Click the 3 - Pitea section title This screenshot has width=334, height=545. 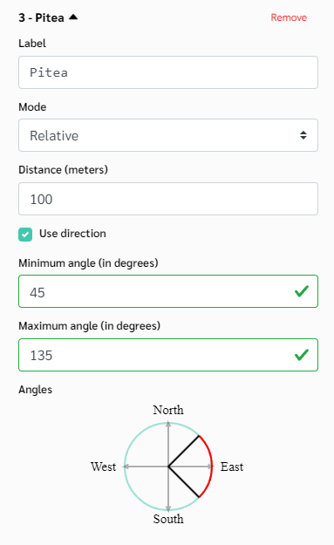[x=41, y=17]
